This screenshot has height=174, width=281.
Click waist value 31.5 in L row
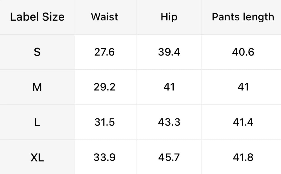[105, 123]
